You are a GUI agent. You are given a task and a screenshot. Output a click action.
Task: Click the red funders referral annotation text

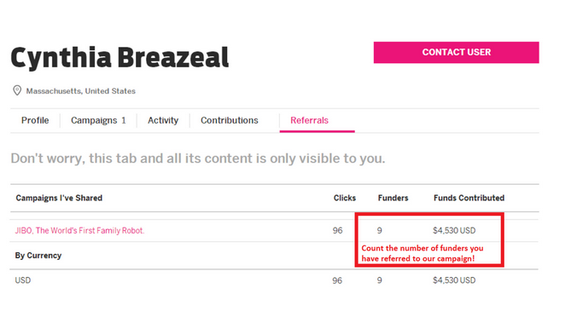(423, 253)
